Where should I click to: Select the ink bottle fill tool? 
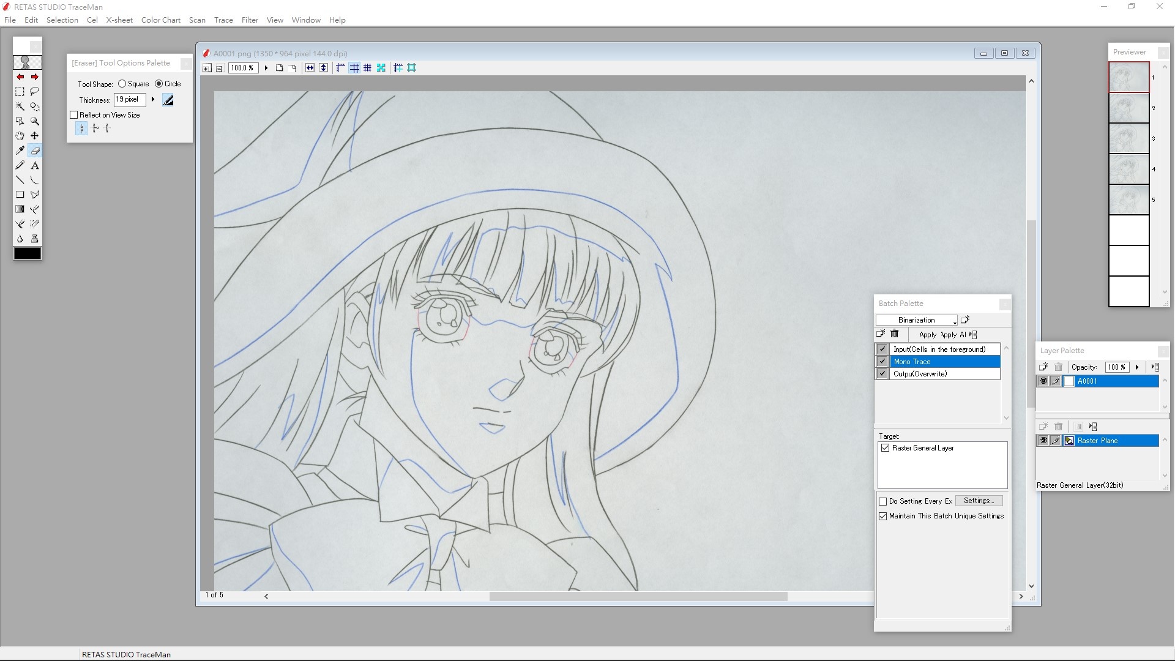(35, 239)
